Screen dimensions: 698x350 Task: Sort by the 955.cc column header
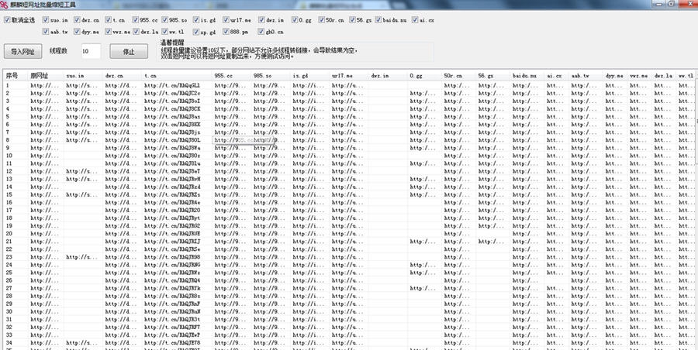pos(231,76)
